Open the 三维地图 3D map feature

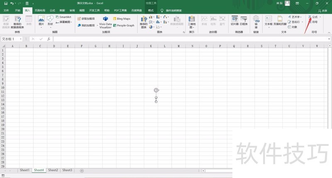(192, 22)
